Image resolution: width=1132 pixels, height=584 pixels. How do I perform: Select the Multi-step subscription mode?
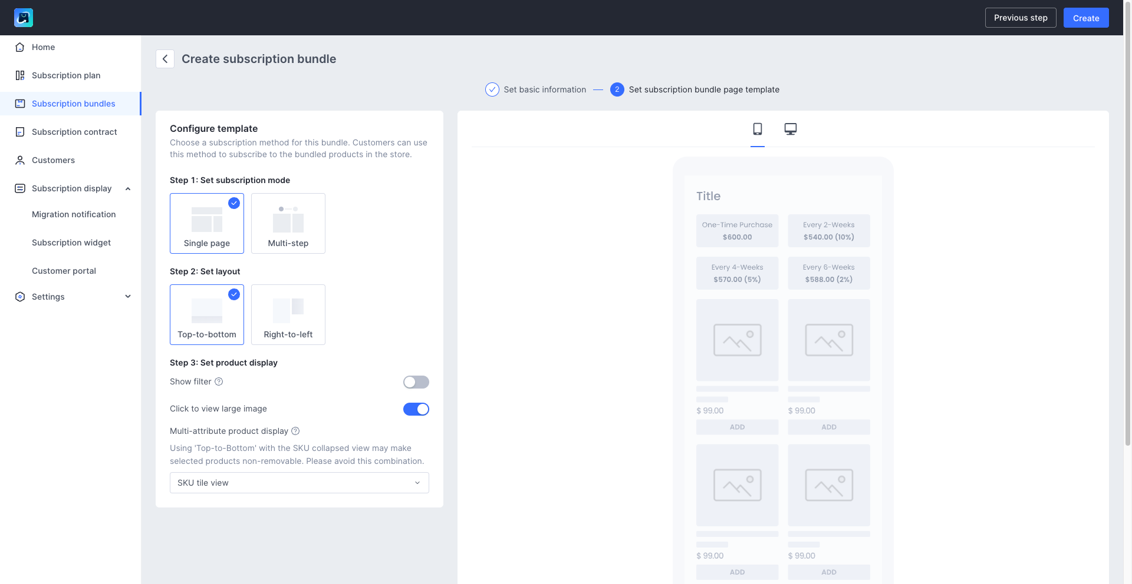coord(288,223)
